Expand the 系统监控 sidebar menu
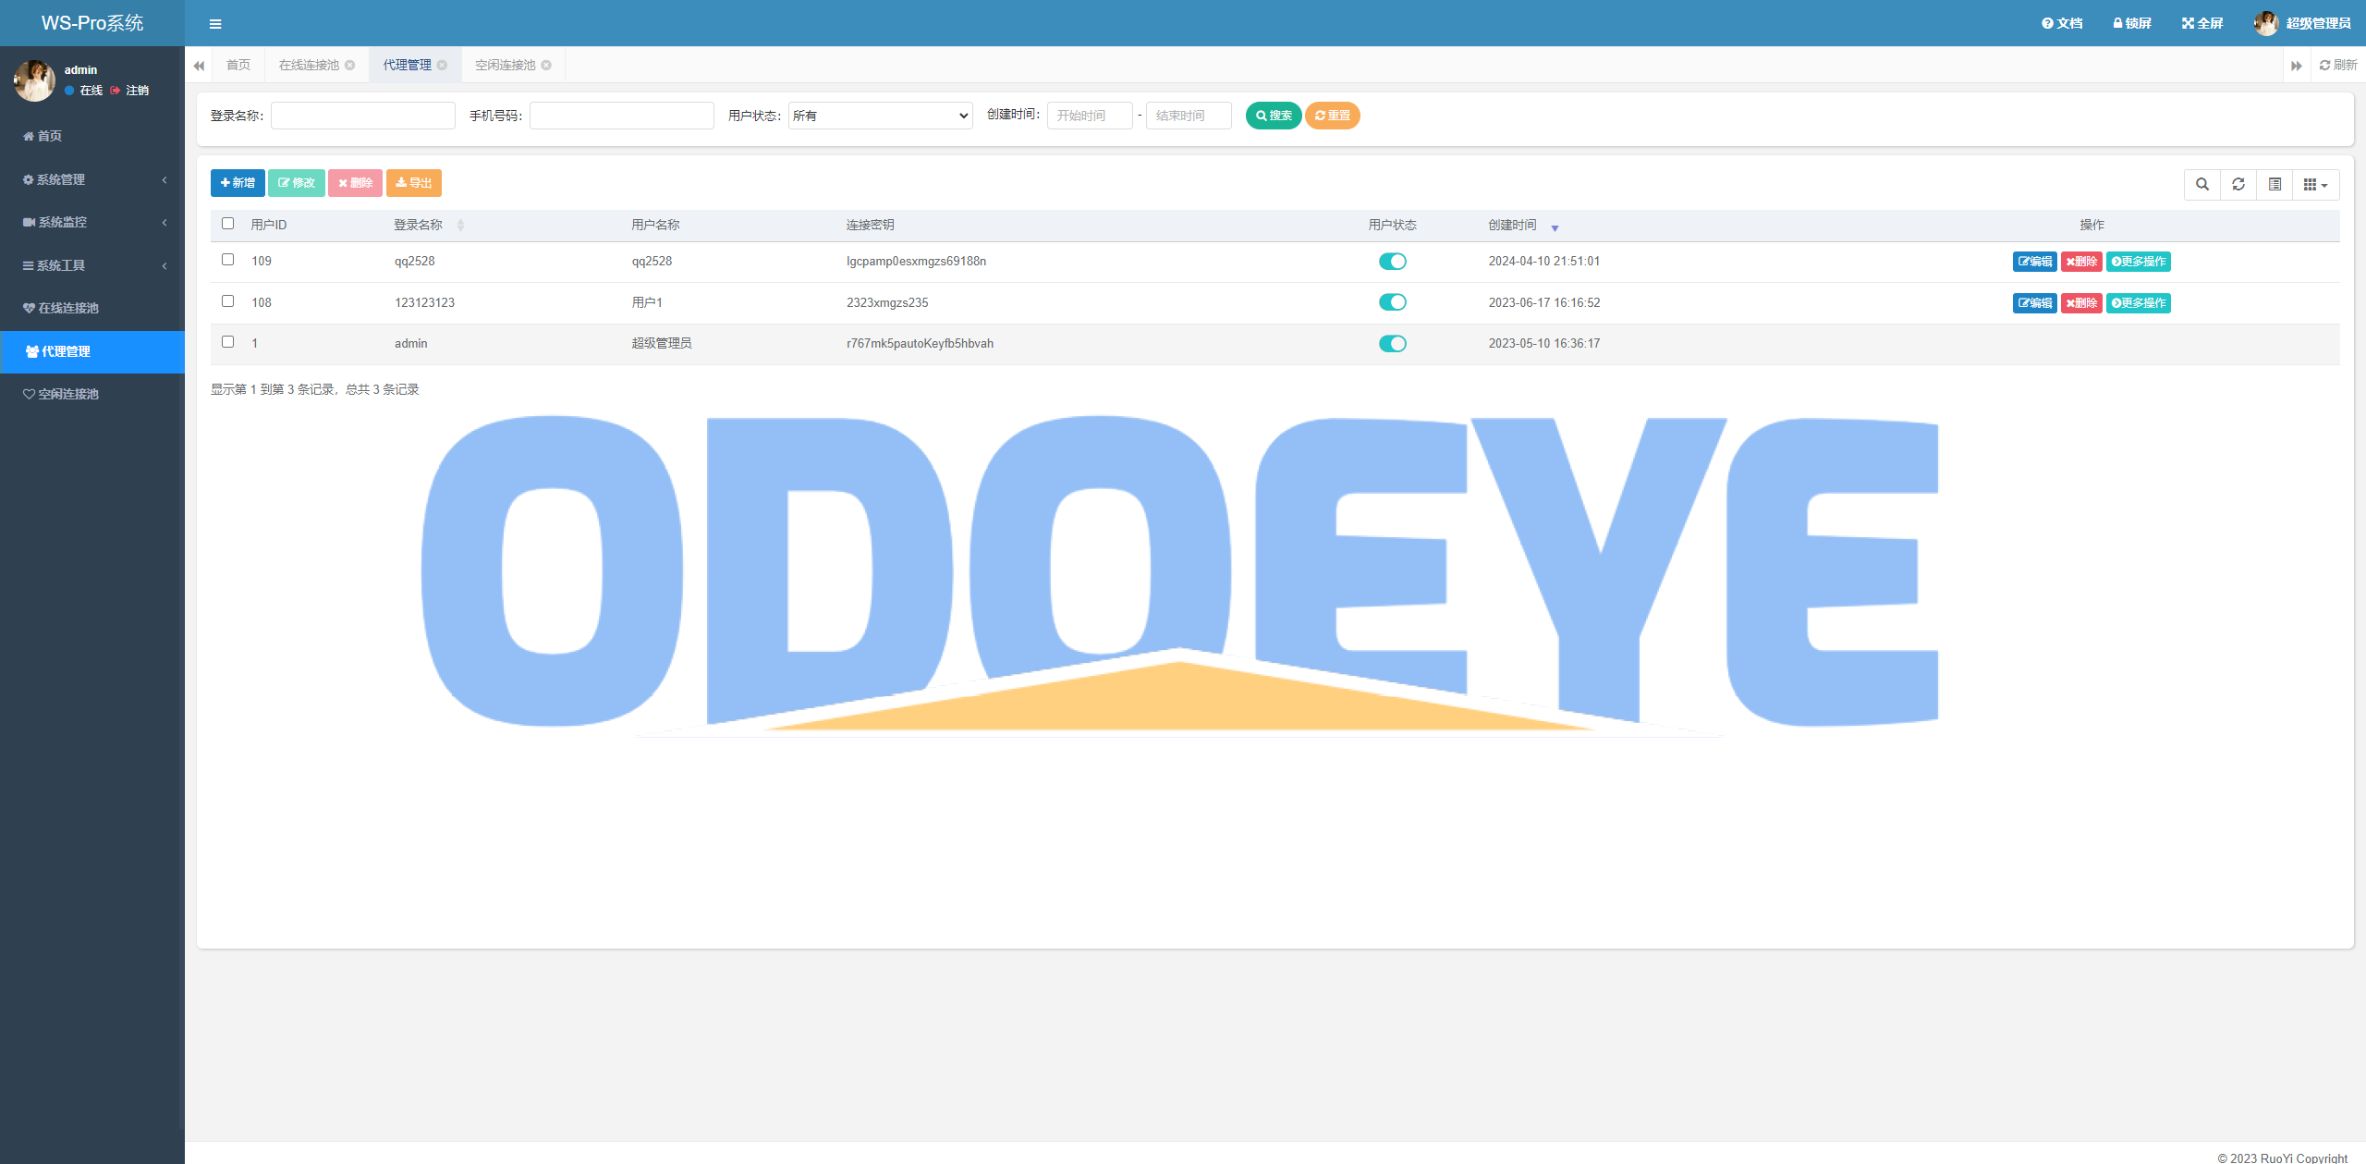The height and width of the screenshot is (1164, 2366). [x=92, y=222]
